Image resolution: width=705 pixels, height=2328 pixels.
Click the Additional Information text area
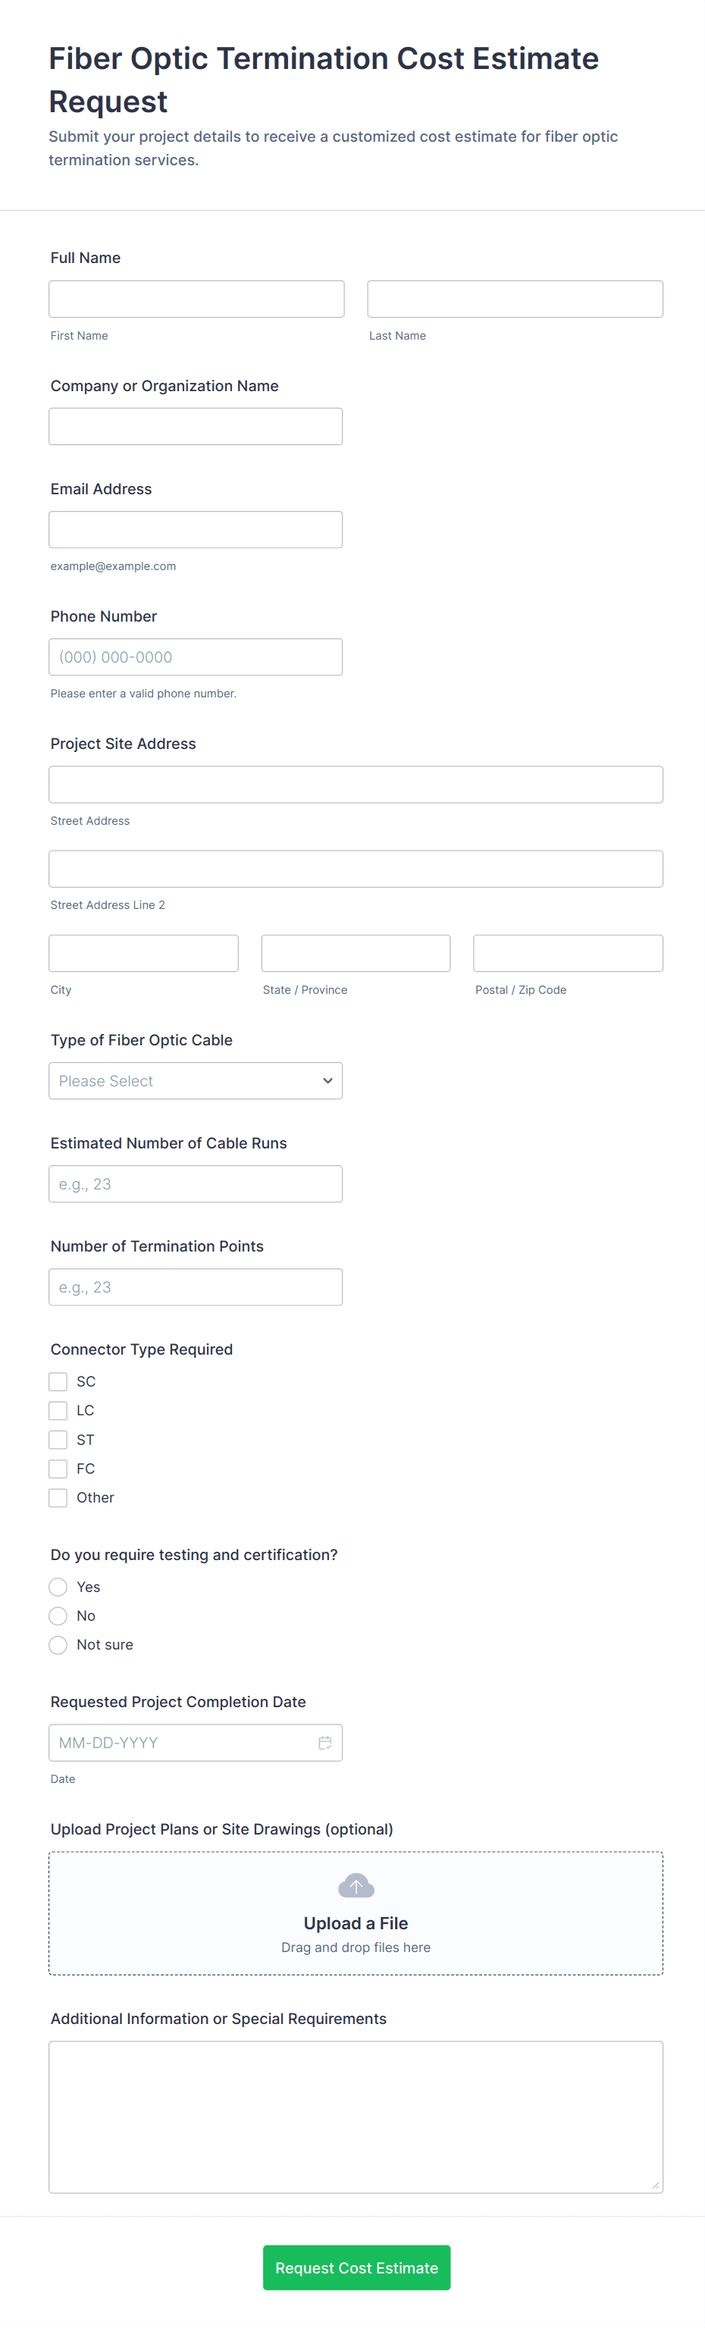[x=356, y=2117]
